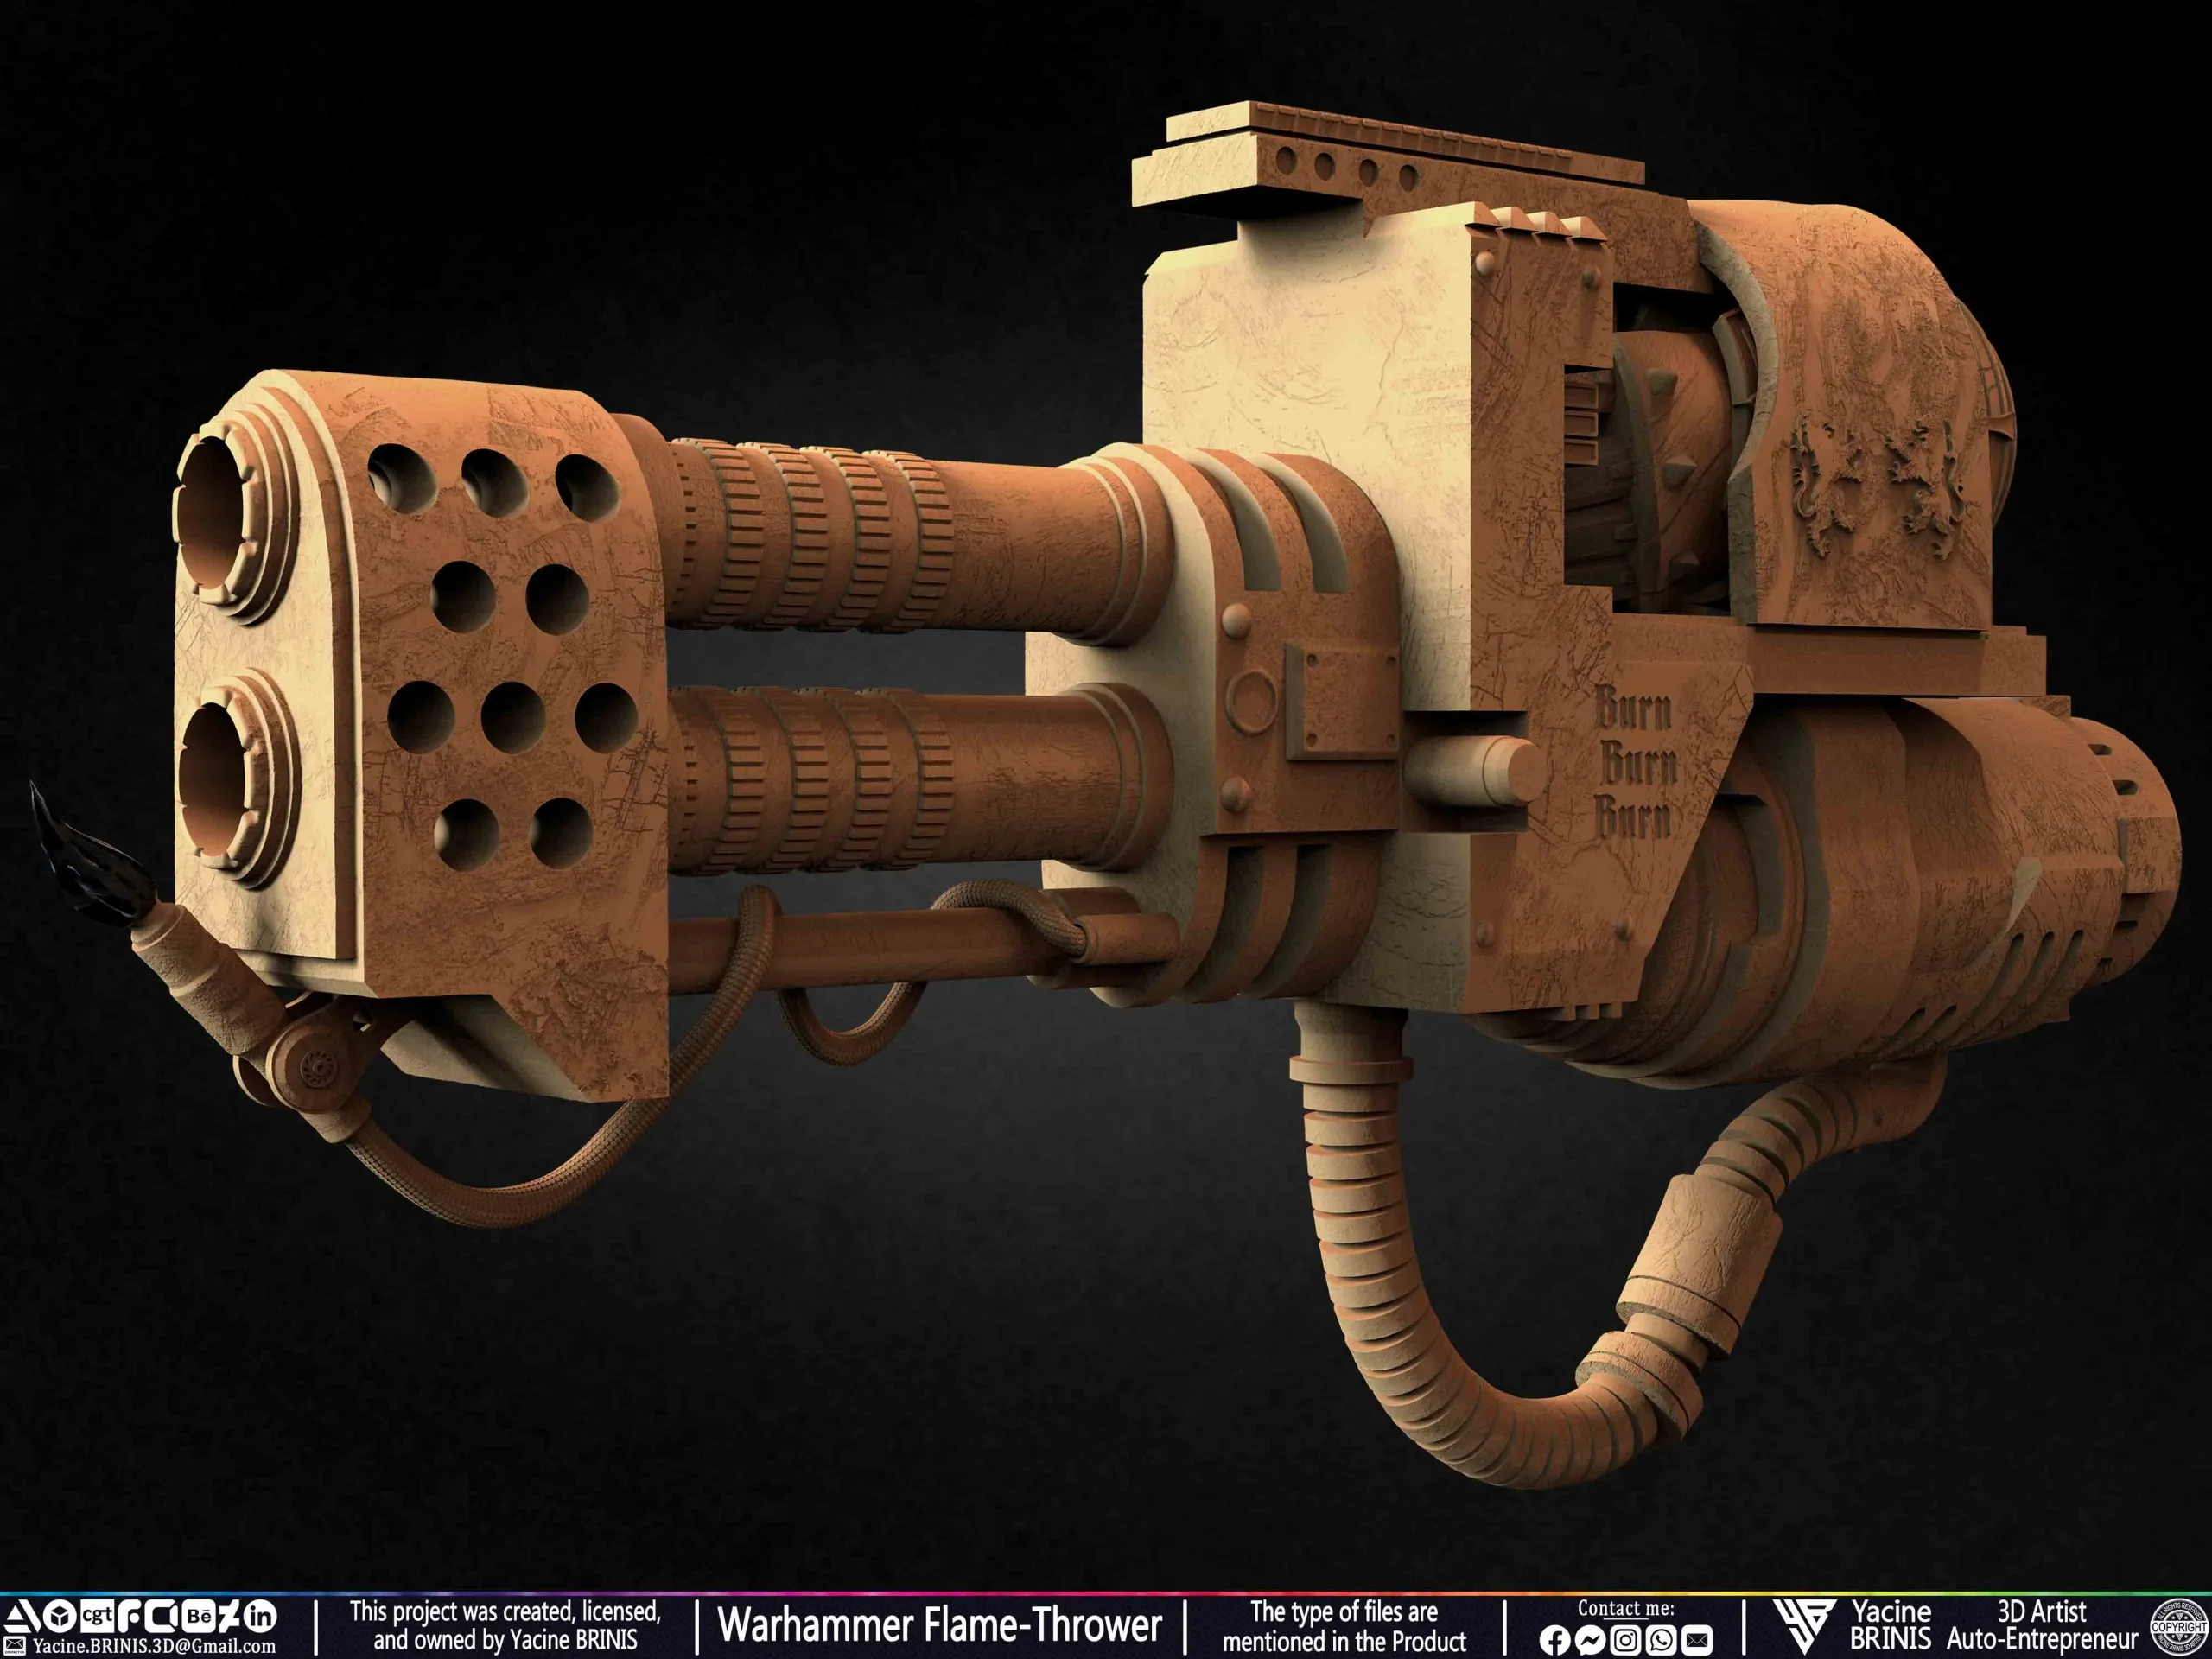Select the CGTrader icon
Screen dimensions: 2212x1659
click(96, 1617)
